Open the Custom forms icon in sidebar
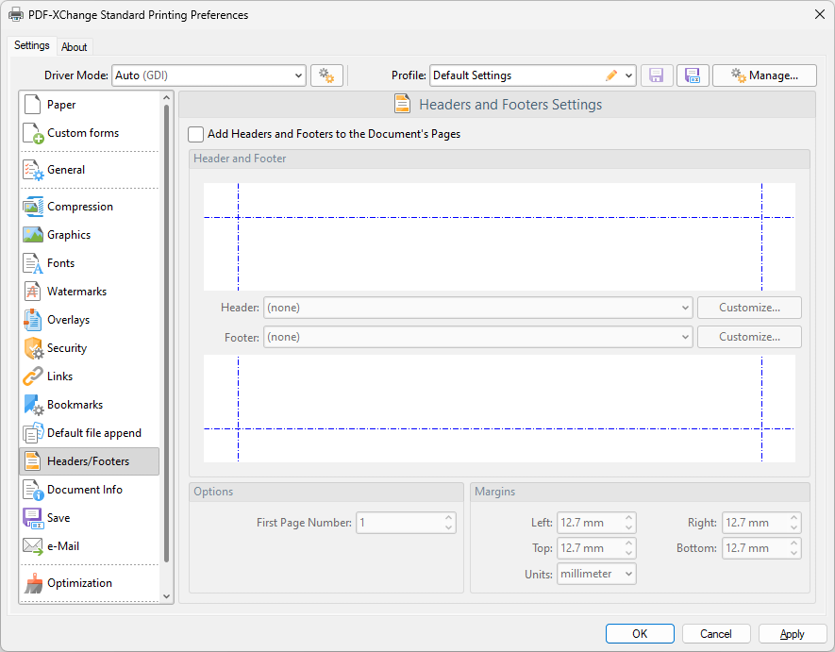Screen dimensions: 835x652 coord(33,133)
